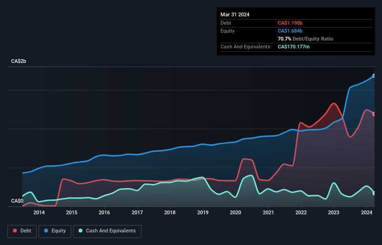
Task: Click the Mar 31 2024 tooltip date header
Action: (235, 14)
